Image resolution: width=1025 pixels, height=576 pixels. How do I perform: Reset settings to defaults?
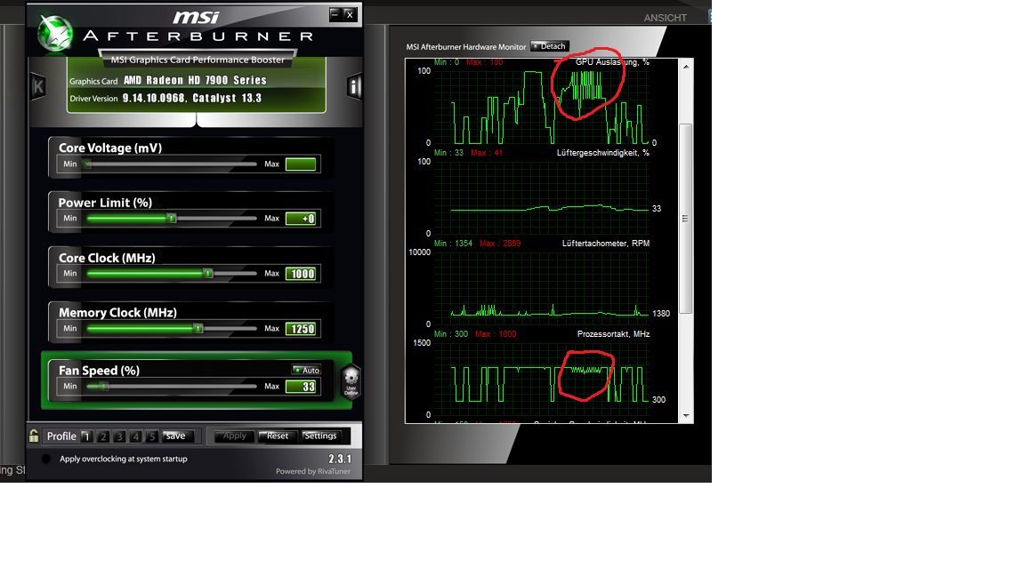tap(278, 436)
